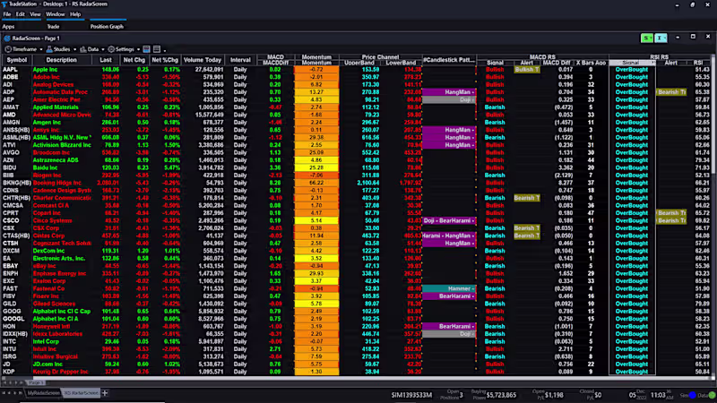Expand the Settings dropdown arrow
The width and height of the screenshot is (717, 403).
tap(138, 49)
